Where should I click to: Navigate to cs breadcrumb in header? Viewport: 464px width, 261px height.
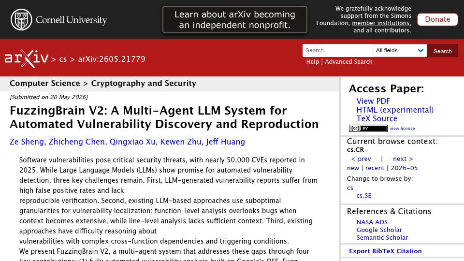coord(63,59)
